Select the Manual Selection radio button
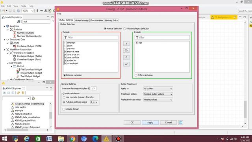252x142 pixels. tap(105, 28)
